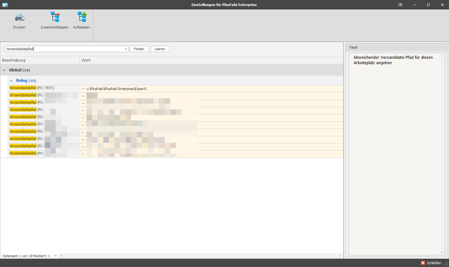
Task: Click the Zusammenklappen collapse-tree icon
Action: [55, 17]
